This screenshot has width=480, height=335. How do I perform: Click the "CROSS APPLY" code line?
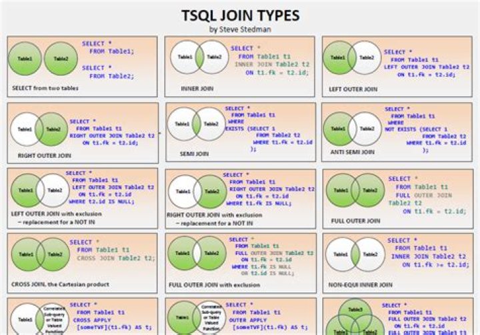click(92, 320)
